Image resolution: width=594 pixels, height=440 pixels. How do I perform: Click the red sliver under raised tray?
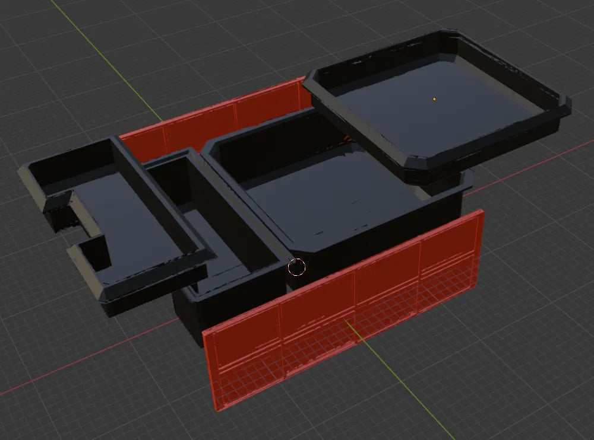(x=346, y=140)
